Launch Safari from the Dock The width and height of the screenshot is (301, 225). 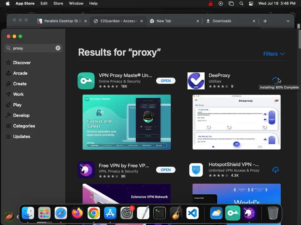[61, 213]
